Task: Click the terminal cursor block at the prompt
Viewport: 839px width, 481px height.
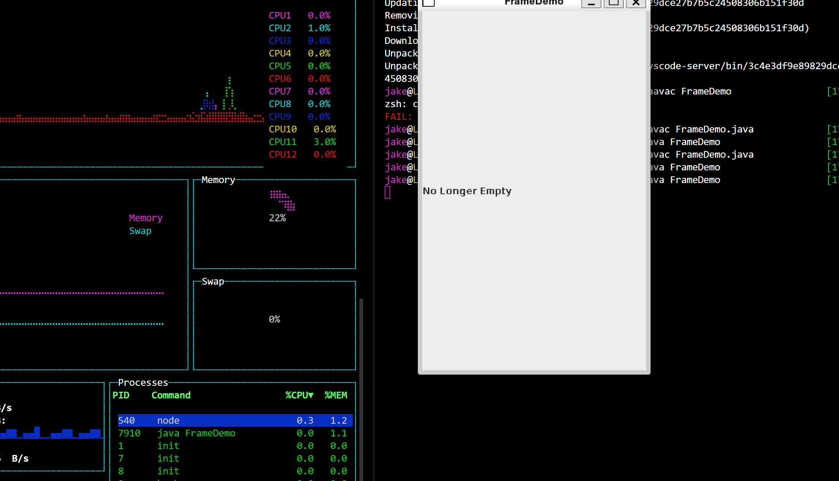Action: tap(387, 192)
